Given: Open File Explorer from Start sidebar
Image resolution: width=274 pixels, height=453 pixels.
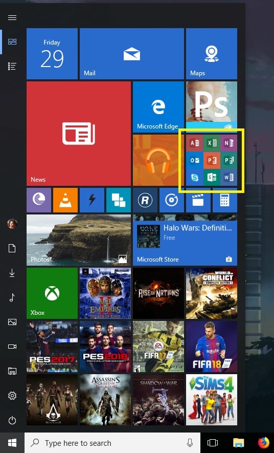Looking at the screenshot, I should [x=12, y=371].
